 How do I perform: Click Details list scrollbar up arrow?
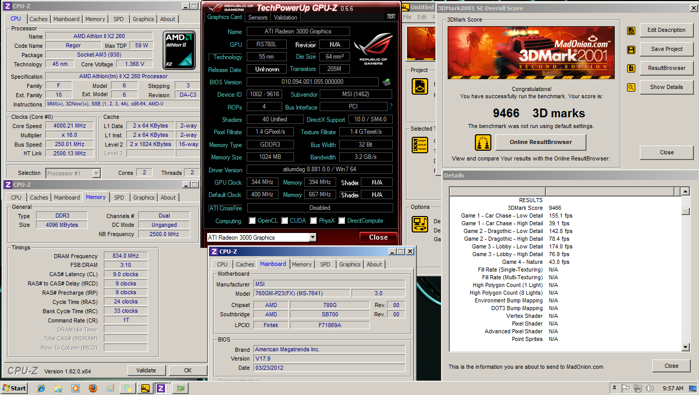click(x=685, y=192)
